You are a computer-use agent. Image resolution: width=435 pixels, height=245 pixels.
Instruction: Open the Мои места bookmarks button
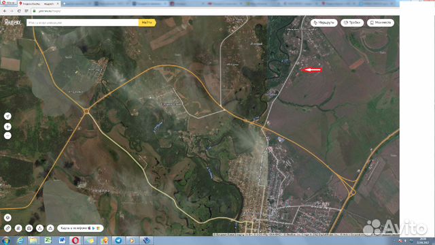pyautogui.click(x=381, y=22)
